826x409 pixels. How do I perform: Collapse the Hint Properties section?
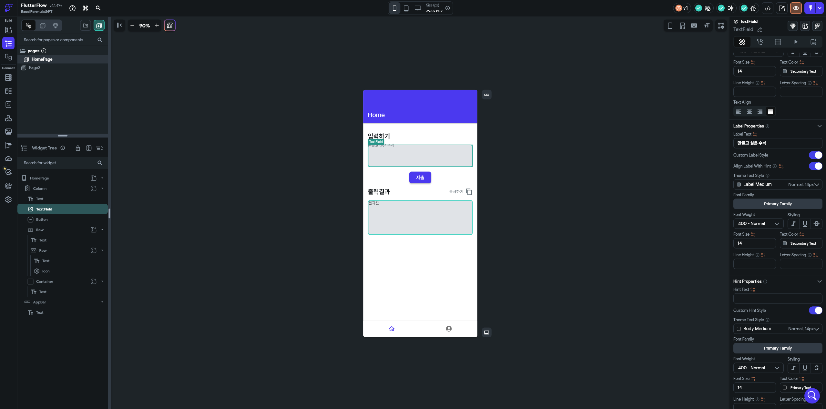tap(819, 281)
